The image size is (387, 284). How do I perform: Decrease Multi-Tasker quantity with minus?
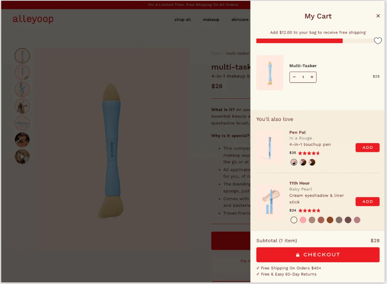294,77
